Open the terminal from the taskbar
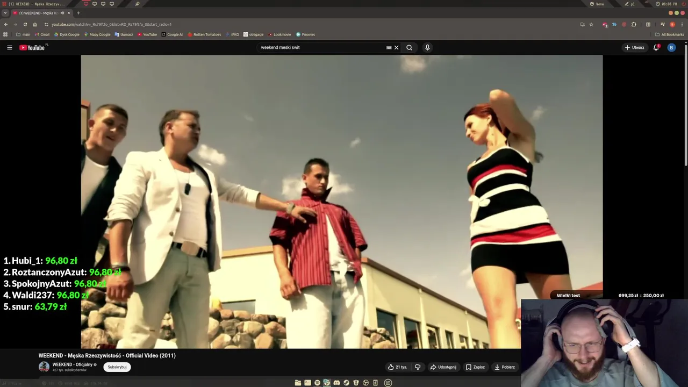 tap(307, 383)
